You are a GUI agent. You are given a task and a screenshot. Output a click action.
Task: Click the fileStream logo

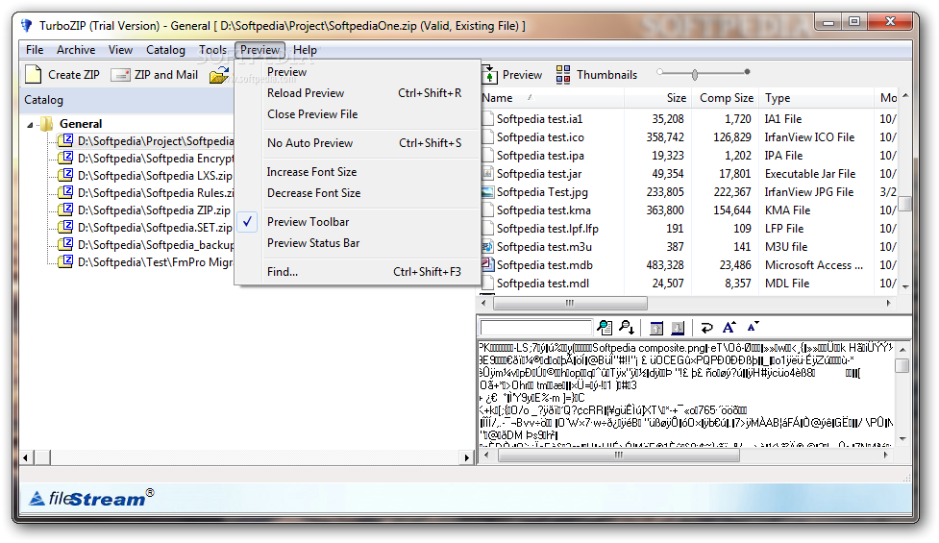tap(91, 498)
